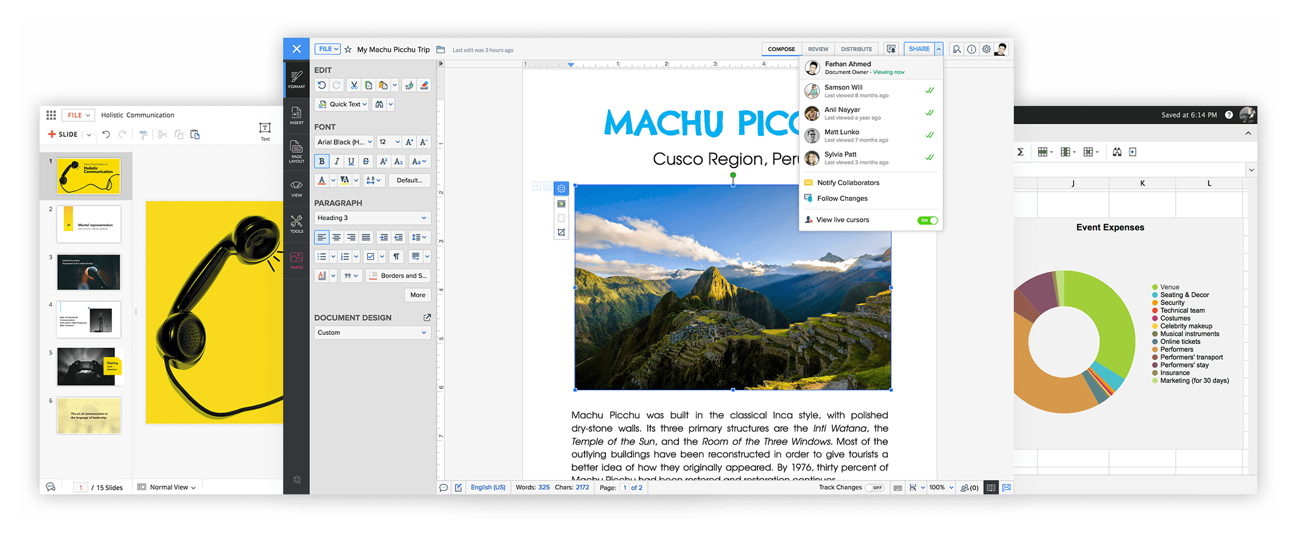1297x537 pixels.
Task: Click the Cut scissors icon in Edit panel
Action: pos(354,85)
